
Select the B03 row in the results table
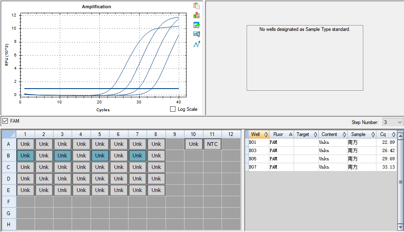tap(321, 150)
